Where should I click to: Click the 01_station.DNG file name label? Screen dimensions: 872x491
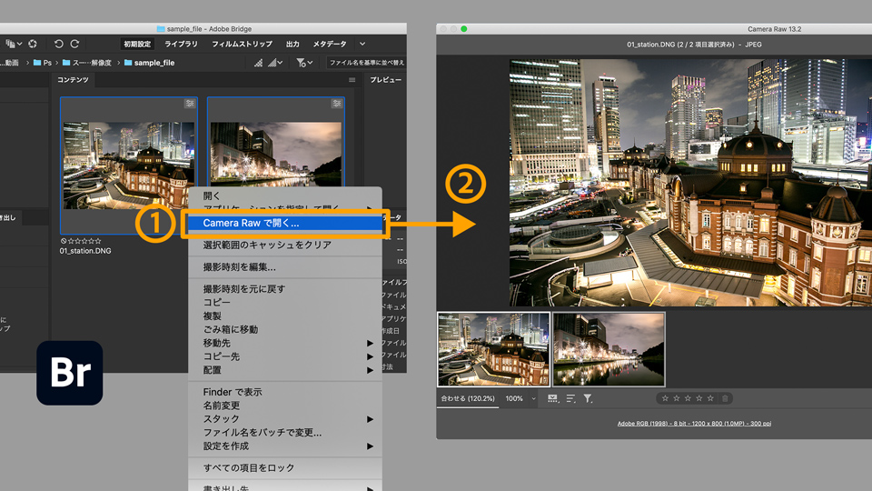[x=85, y=251]
